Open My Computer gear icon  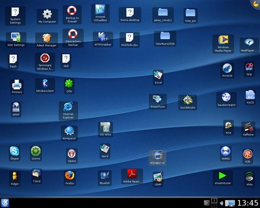(47, 16)
